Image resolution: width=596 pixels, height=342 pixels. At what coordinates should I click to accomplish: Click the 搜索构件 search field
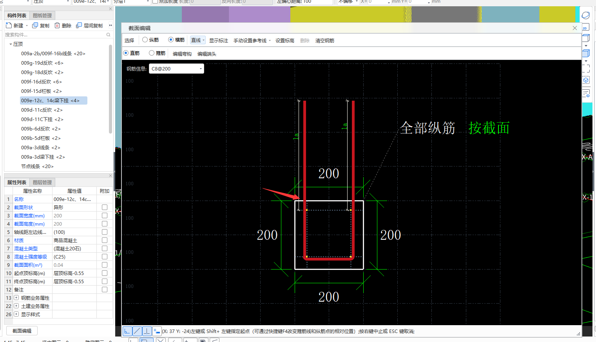tap(56, 35)
